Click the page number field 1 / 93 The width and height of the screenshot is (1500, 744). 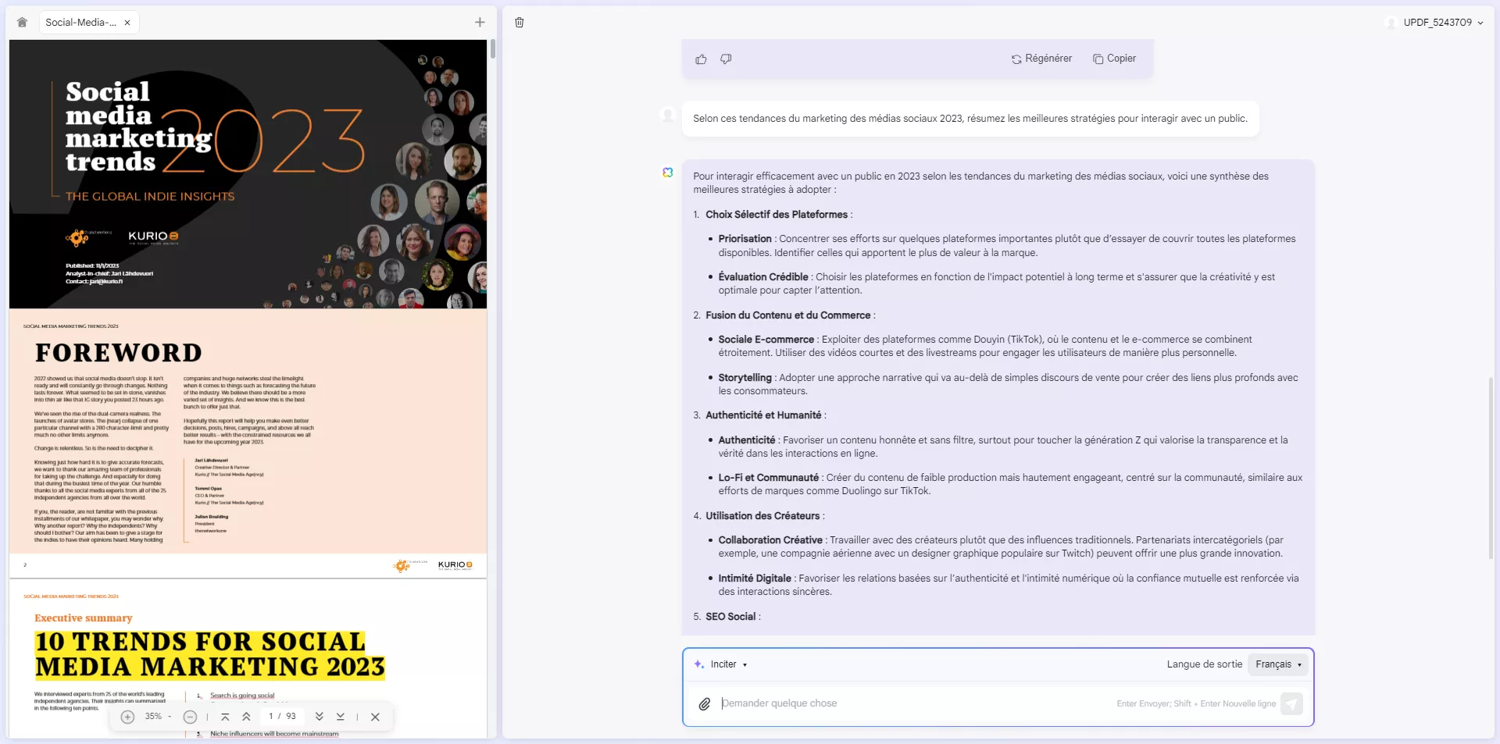pos(282,717)
